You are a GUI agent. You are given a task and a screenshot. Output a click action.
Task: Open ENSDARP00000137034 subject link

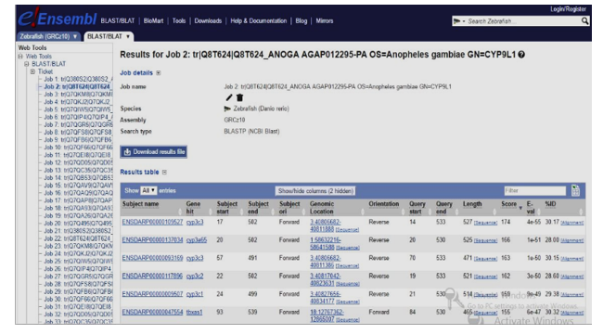coord(152,240)
